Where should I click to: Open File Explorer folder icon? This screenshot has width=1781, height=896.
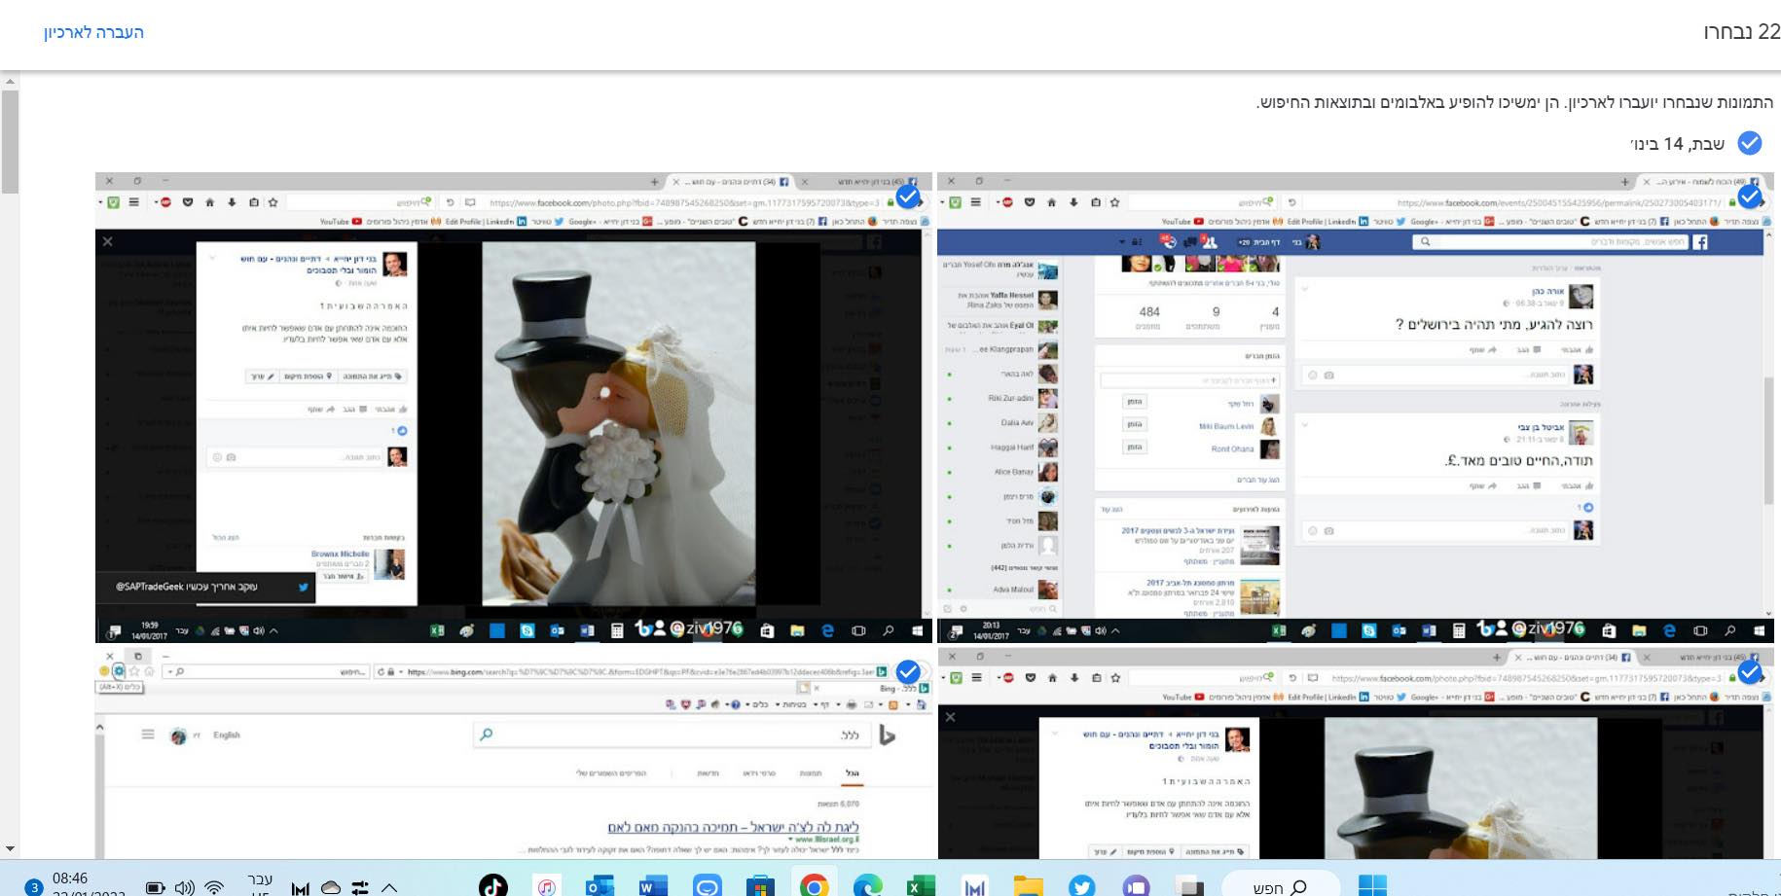1028,885
